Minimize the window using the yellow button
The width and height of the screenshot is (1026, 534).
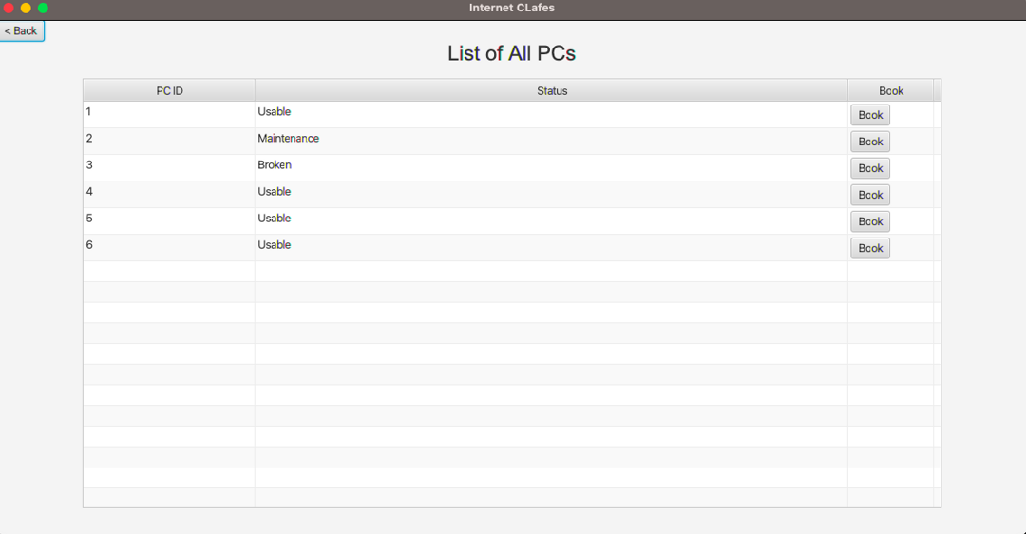coord(26,8)
